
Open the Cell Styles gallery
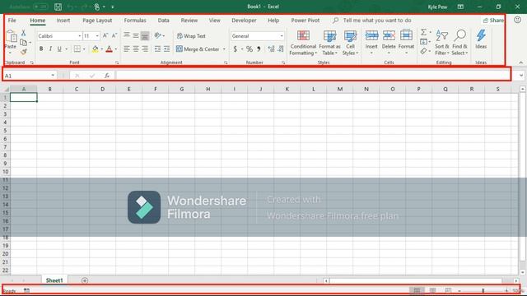pyautogui.click(x=350, y=43)
